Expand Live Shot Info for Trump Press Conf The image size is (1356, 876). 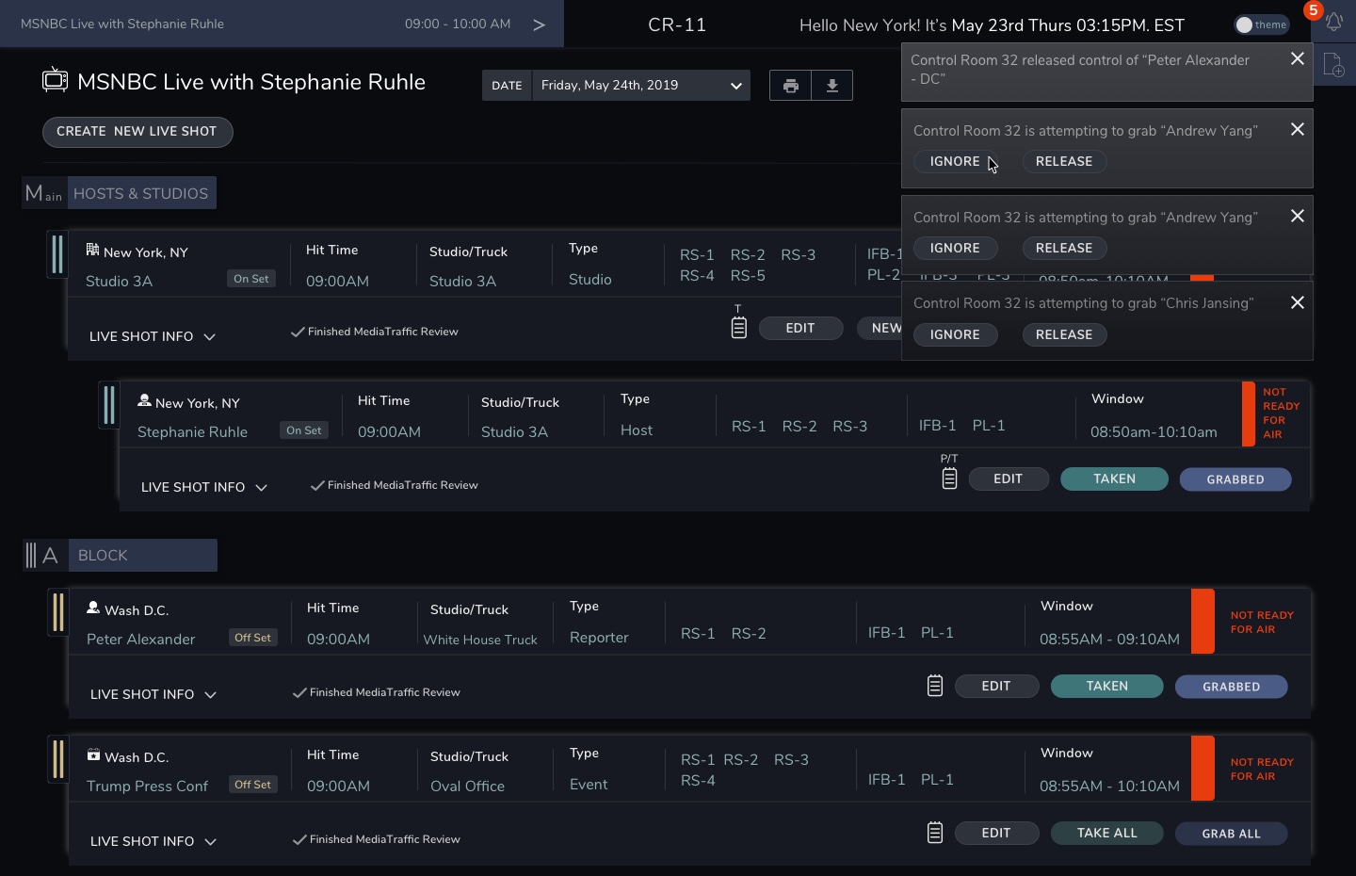pos(153,841)
